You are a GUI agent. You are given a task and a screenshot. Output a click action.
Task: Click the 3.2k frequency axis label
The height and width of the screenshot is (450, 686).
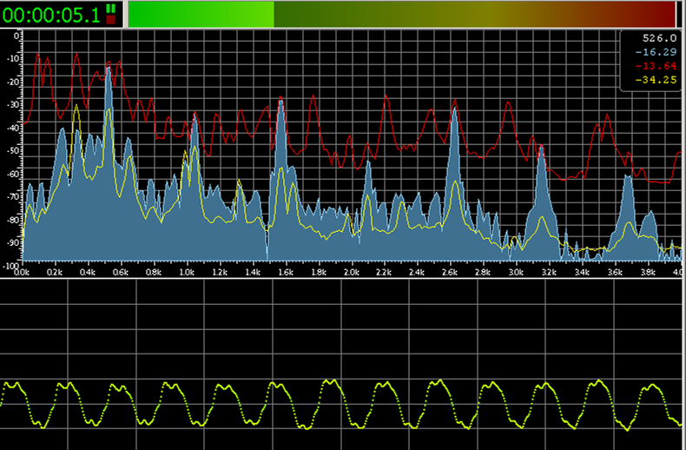pos(549,272)
